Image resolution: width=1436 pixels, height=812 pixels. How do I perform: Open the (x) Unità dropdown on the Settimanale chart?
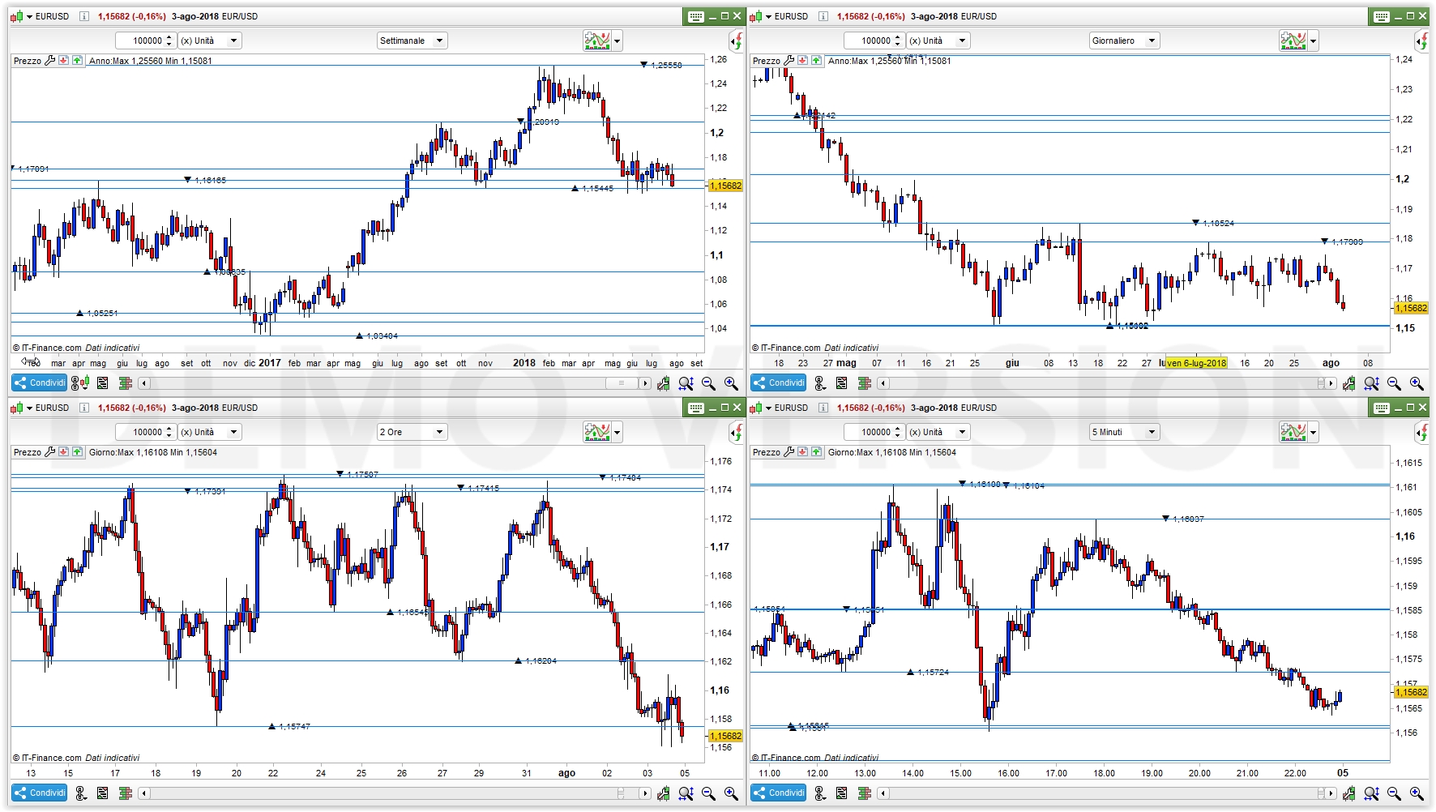[209, 41]
